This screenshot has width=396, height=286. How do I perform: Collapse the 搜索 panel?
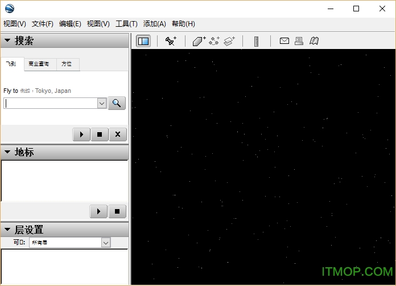(x=7, y=41)
